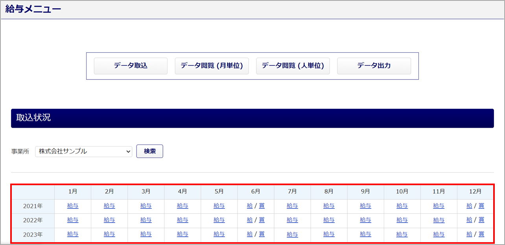Open 給与 link for September 2021
This screenshot has height=245, width=505.
[x=365, y=206]
